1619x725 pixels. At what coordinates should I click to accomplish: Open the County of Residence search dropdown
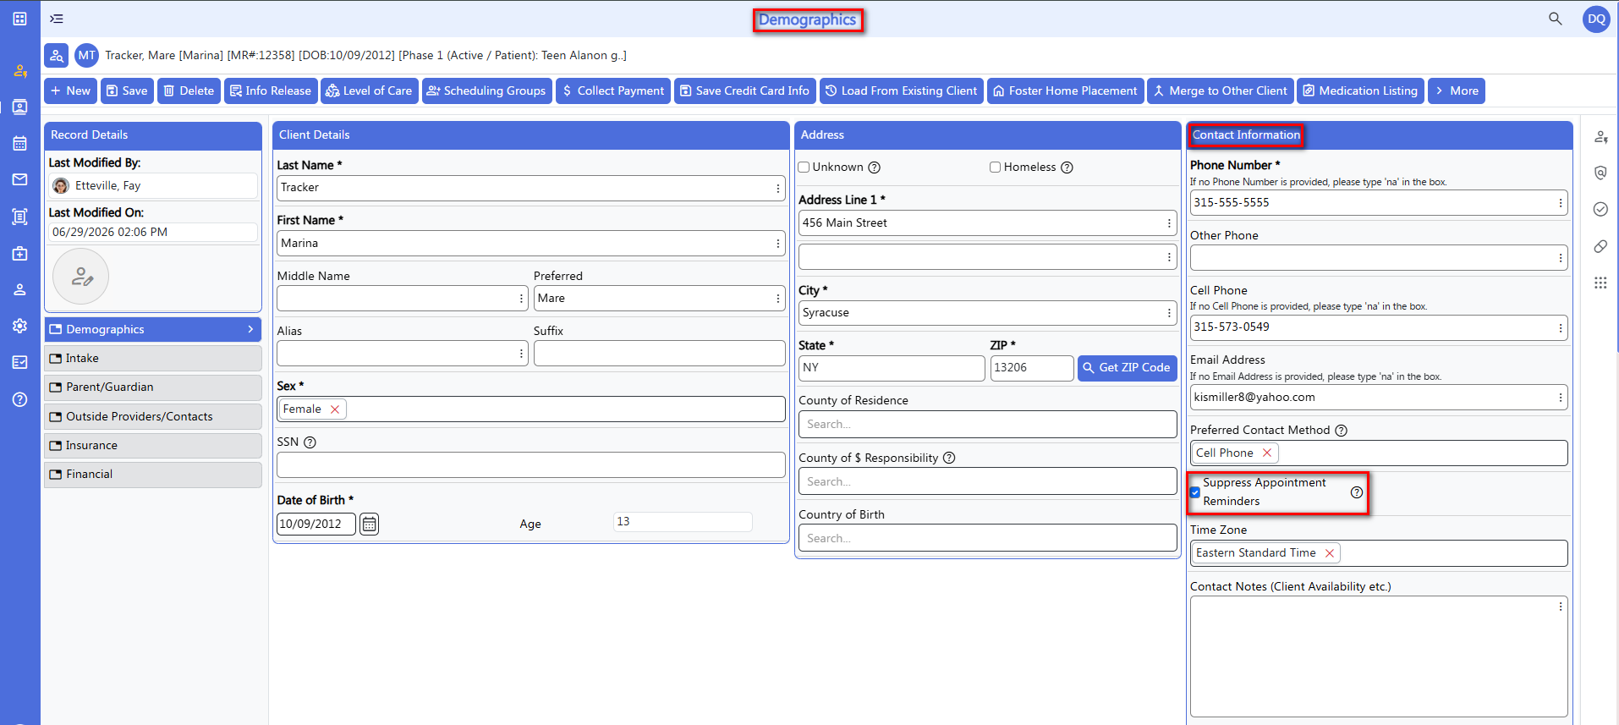tap(987, 424)
